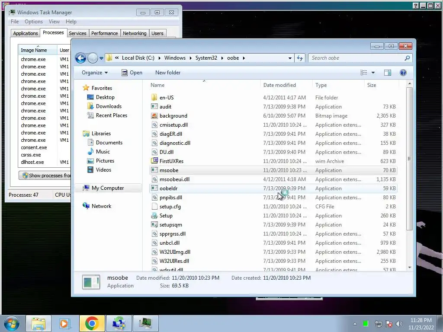
Task: Select the FirstUXRes wim archive icon
Action: 154,161
